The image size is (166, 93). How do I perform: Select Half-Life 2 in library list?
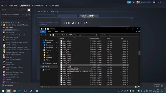click(x=9, y=27)
